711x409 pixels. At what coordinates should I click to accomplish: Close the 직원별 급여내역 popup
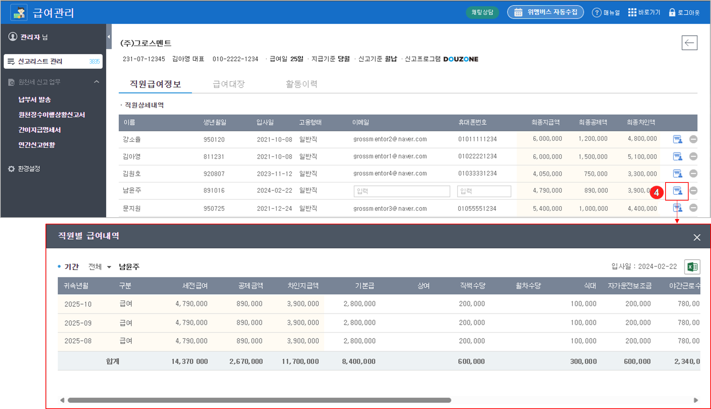click(x=696, y=238)
